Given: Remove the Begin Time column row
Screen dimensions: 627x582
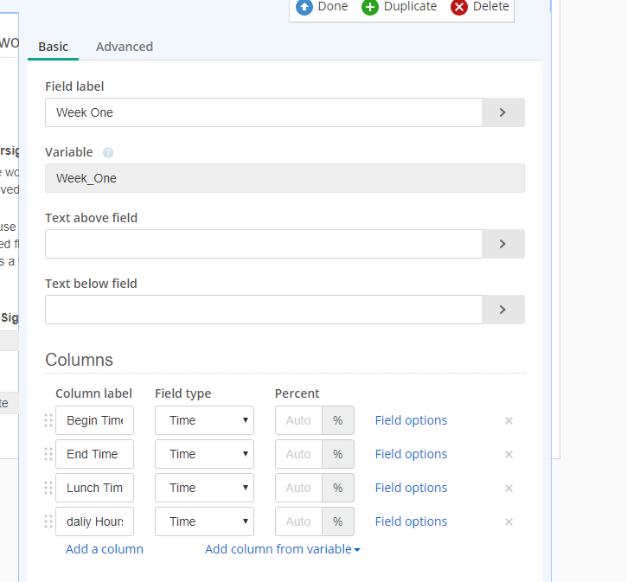Looking at the screenshot, I should [509, 421].
